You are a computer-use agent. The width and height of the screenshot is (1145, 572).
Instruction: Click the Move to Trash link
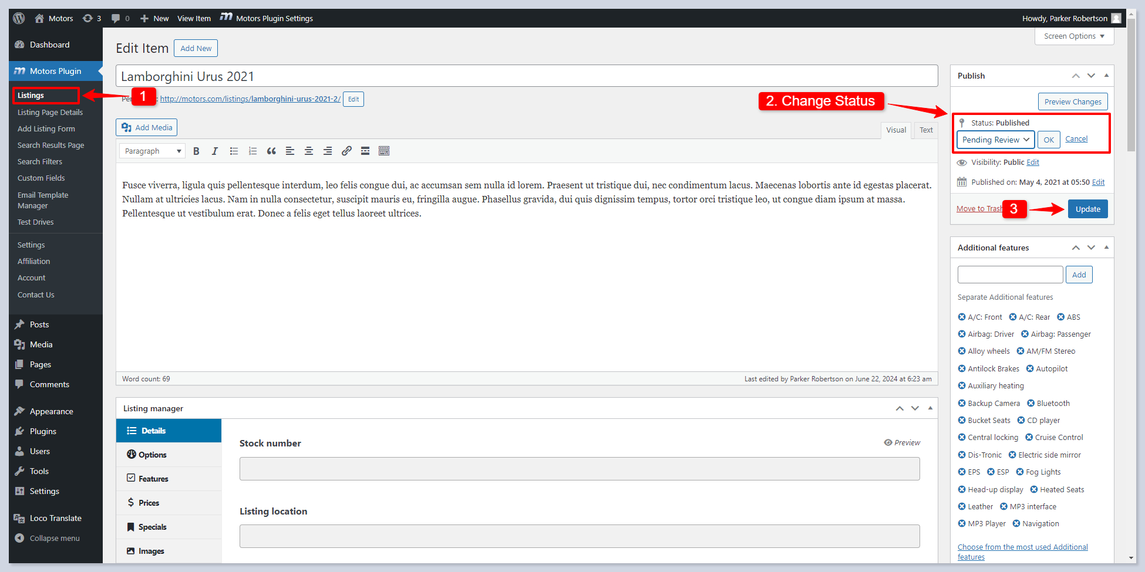[x=978, y=209]
